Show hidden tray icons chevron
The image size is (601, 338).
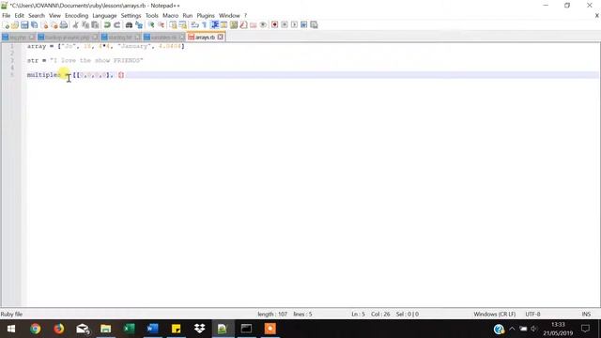point(512,329)
